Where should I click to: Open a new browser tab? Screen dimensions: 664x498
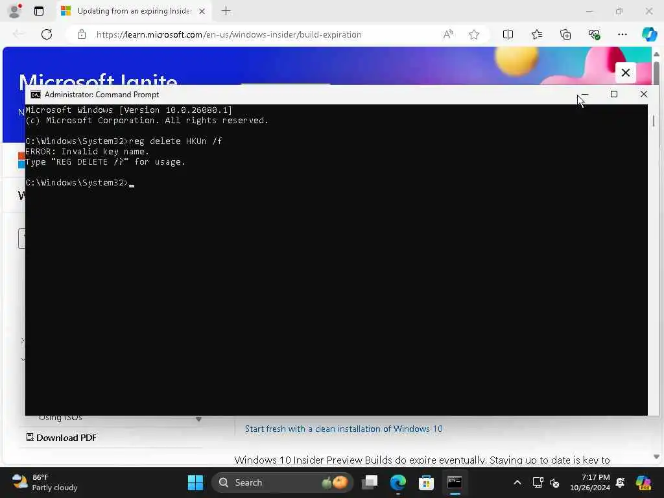click(x=226, y=11)
